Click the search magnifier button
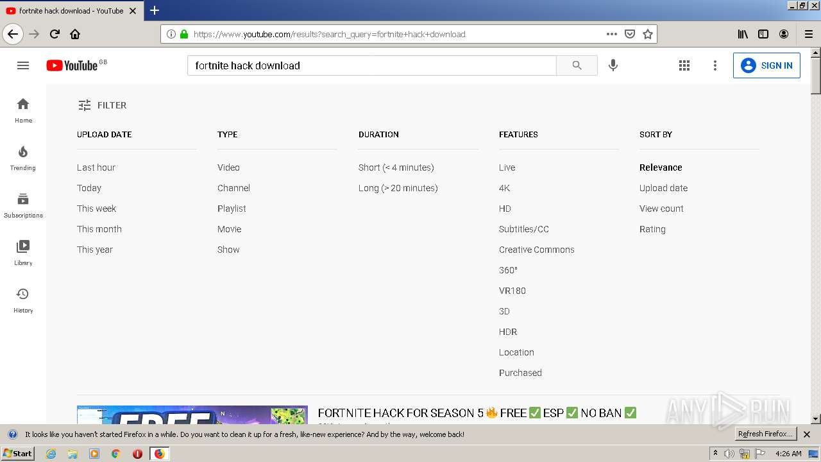The height and width of the screenshot is (462, 821). click(577, 65)
